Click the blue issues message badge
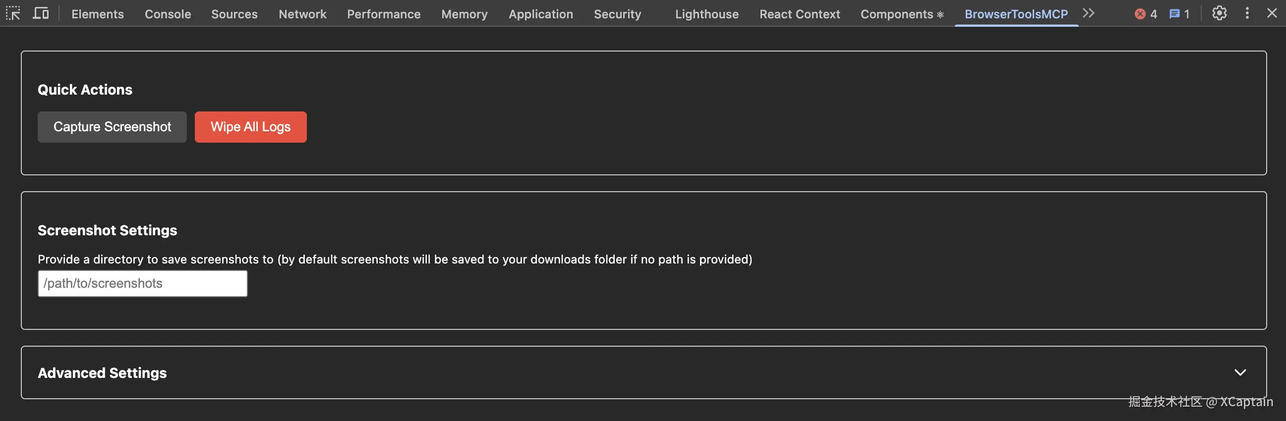The width and height of the screenshot is (1286, 421). [1179, 14]
